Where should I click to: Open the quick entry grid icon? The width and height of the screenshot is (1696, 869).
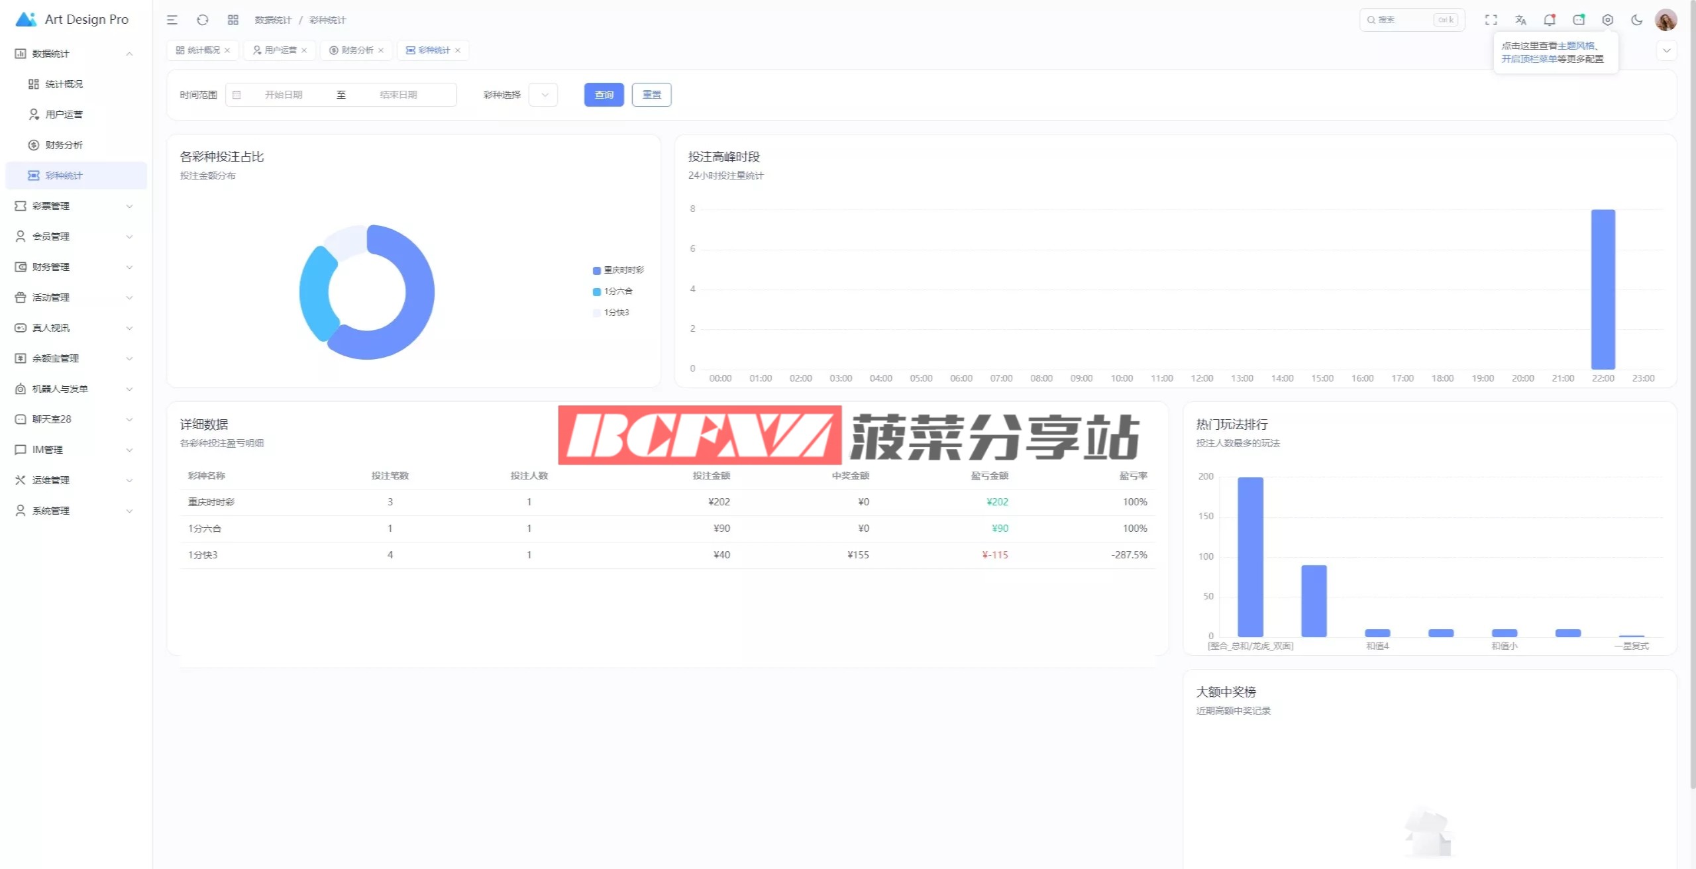233,20
